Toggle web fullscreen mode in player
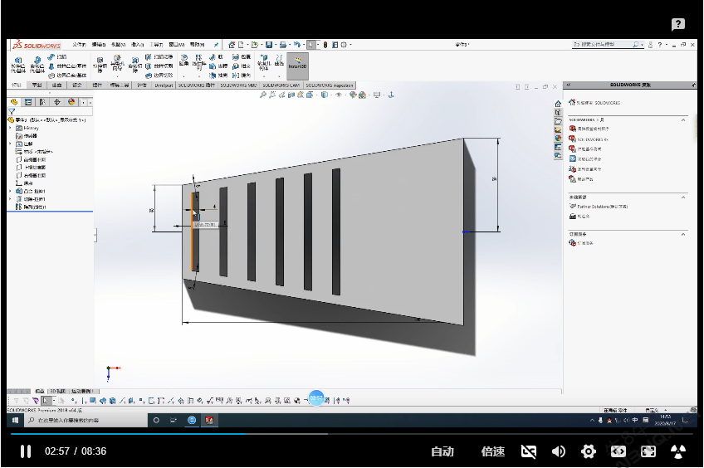The image size is (704, 468). tap(618, 451)
